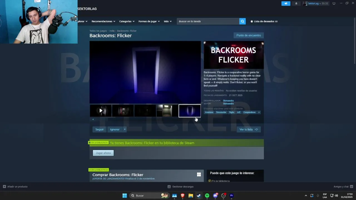Click the tray microphone icon
The image size is (356, 200).
click(x=318, y=196)
